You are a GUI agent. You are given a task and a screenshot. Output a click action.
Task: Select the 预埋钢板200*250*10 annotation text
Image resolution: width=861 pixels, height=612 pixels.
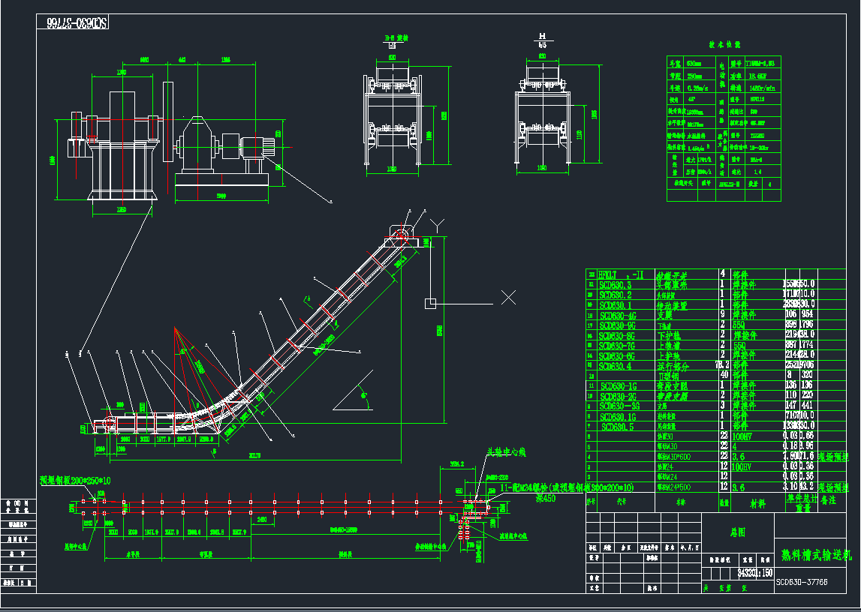coord(75,480)
